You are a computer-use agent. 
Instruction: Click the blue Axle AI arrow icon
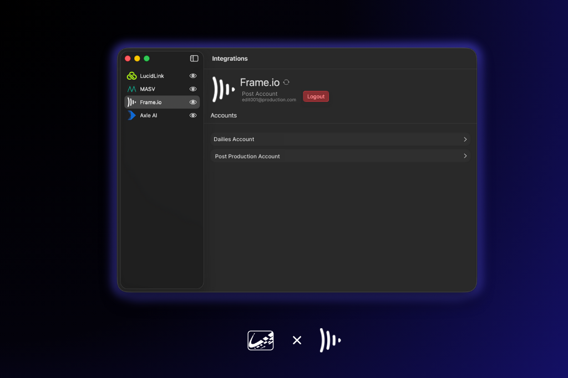[131, 115]
